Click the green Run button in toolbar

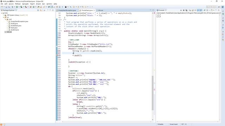click(x=17, y=7)
